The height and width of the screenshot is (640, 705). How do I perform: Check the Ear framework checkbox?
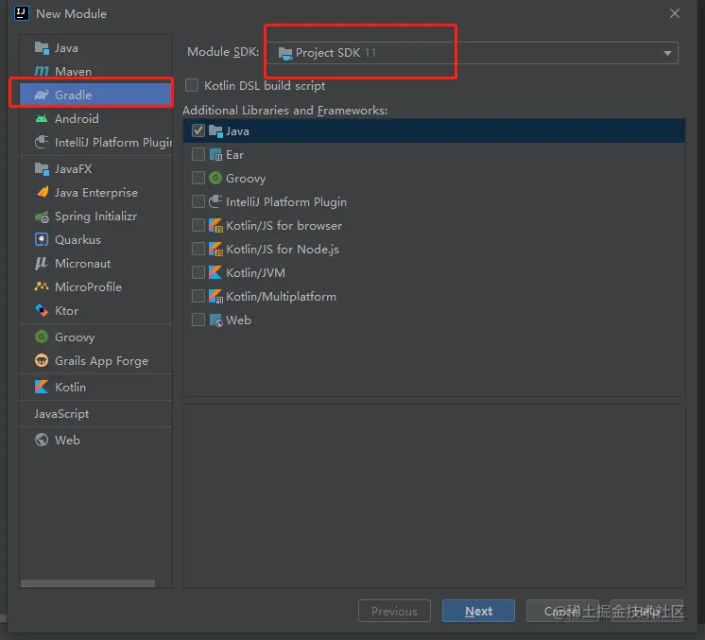198,154
